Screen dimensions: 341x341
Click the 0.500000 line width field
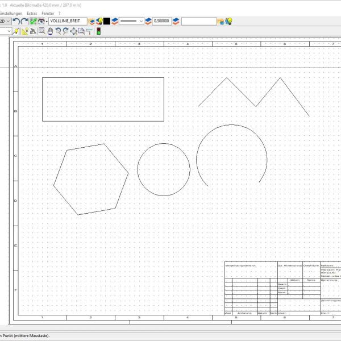click(x=162, y=21)
